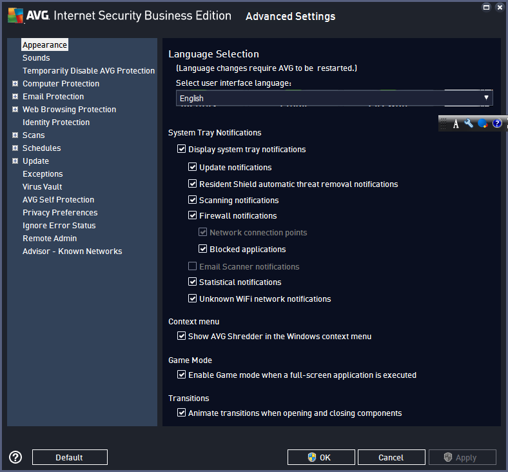
Task: Select Advisor - Known Networks
Action: coord(72,251)
